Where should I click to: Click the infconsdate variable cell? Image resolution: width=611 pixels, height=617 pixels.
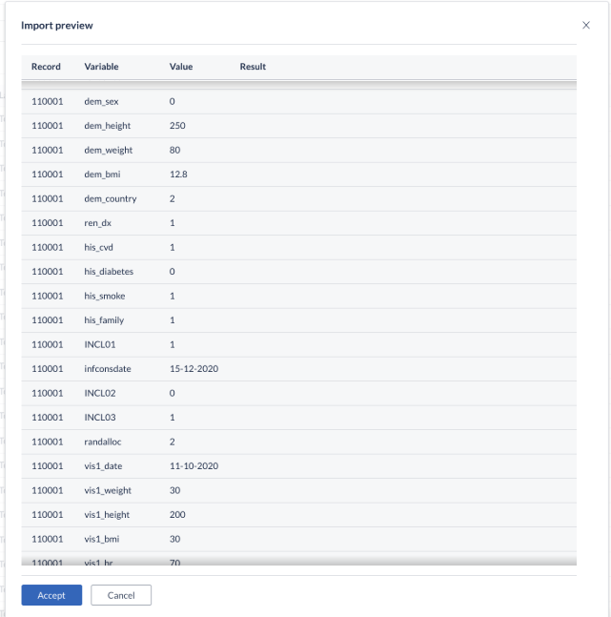tap(108, 369)
